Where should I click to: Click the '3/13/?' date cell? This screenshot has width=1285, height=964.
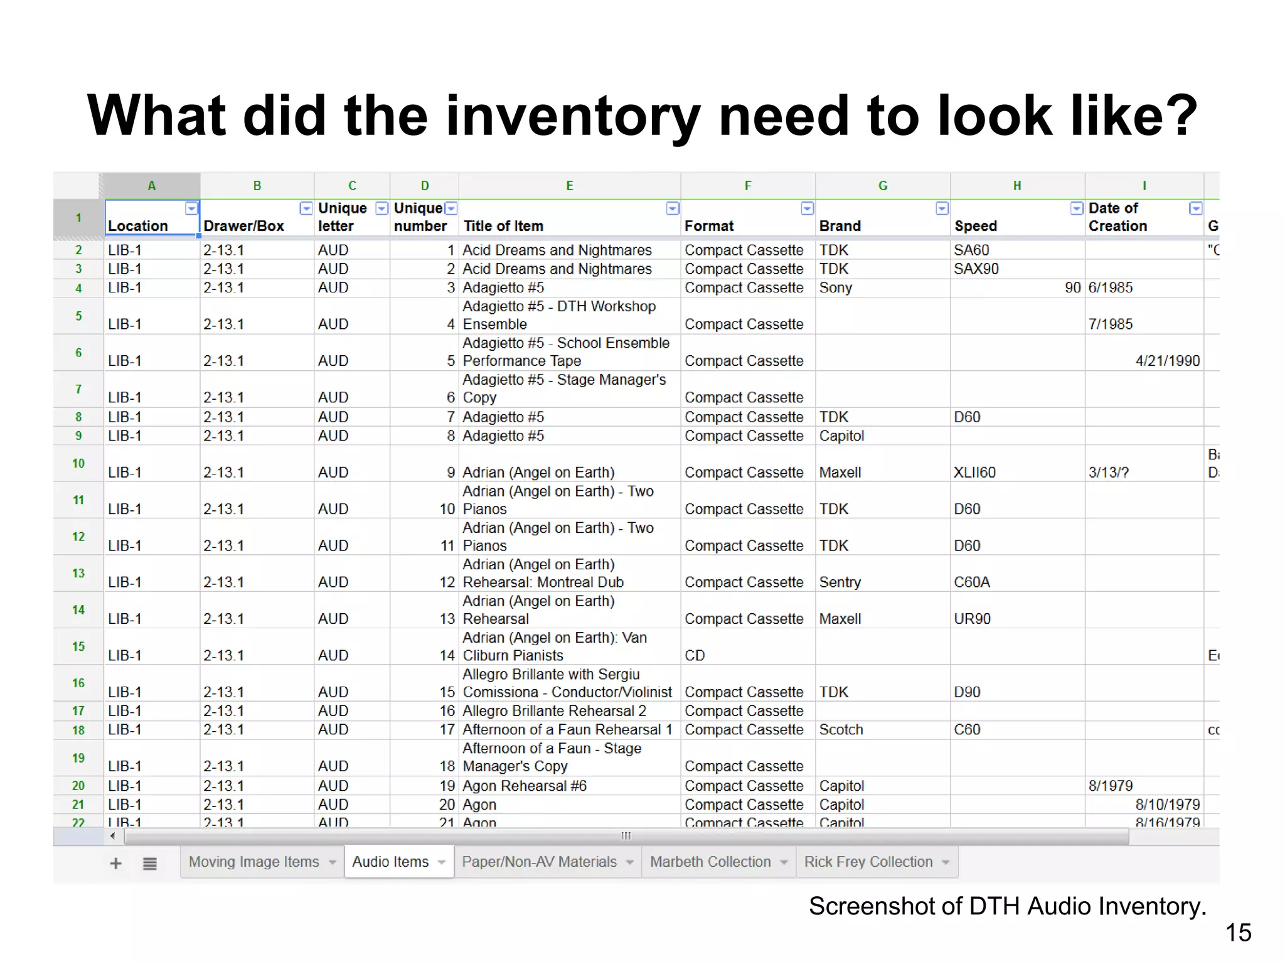point(1144,463)
